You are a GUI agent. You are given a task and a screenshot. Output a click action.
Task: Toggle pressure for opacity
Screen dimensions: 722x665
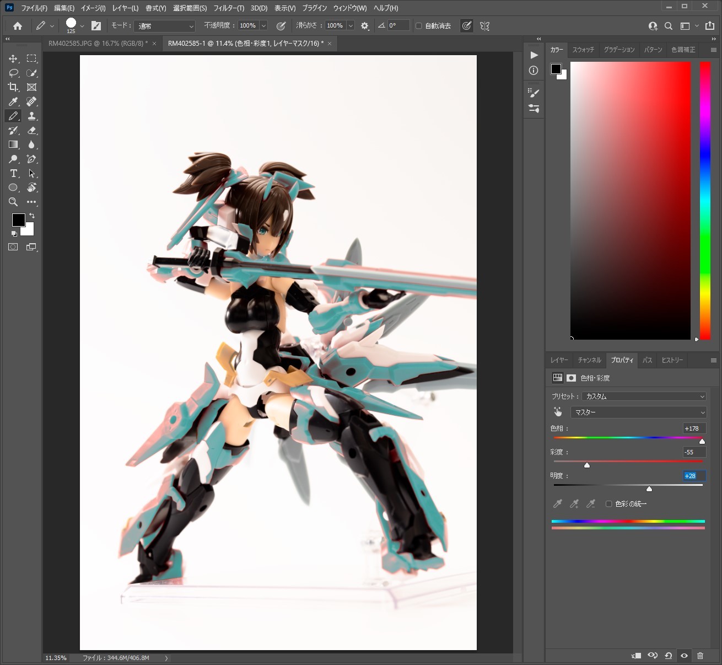coord(281,26)
